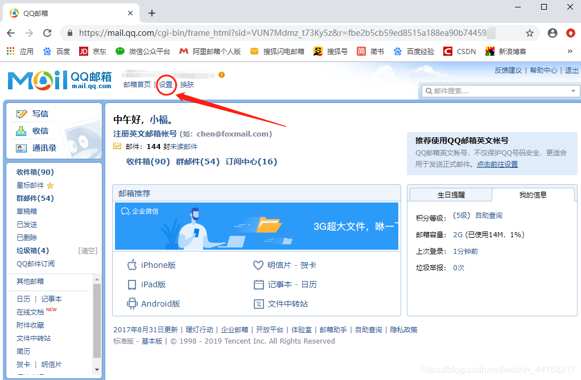Screen dimensions: 581x380
Task: Close the QQ邮箱 browser tab
Action: (x=130, y=13)
